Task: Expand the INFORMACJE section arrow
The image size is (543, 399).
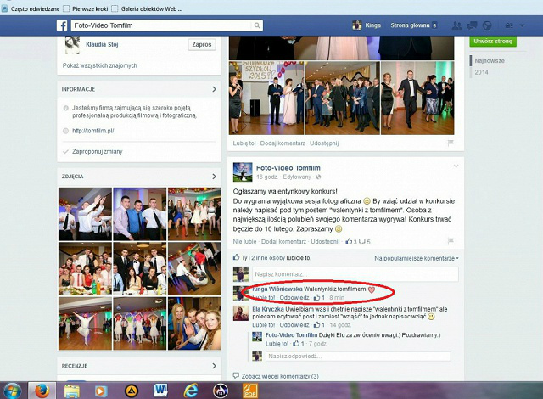Action: (214, 89)
